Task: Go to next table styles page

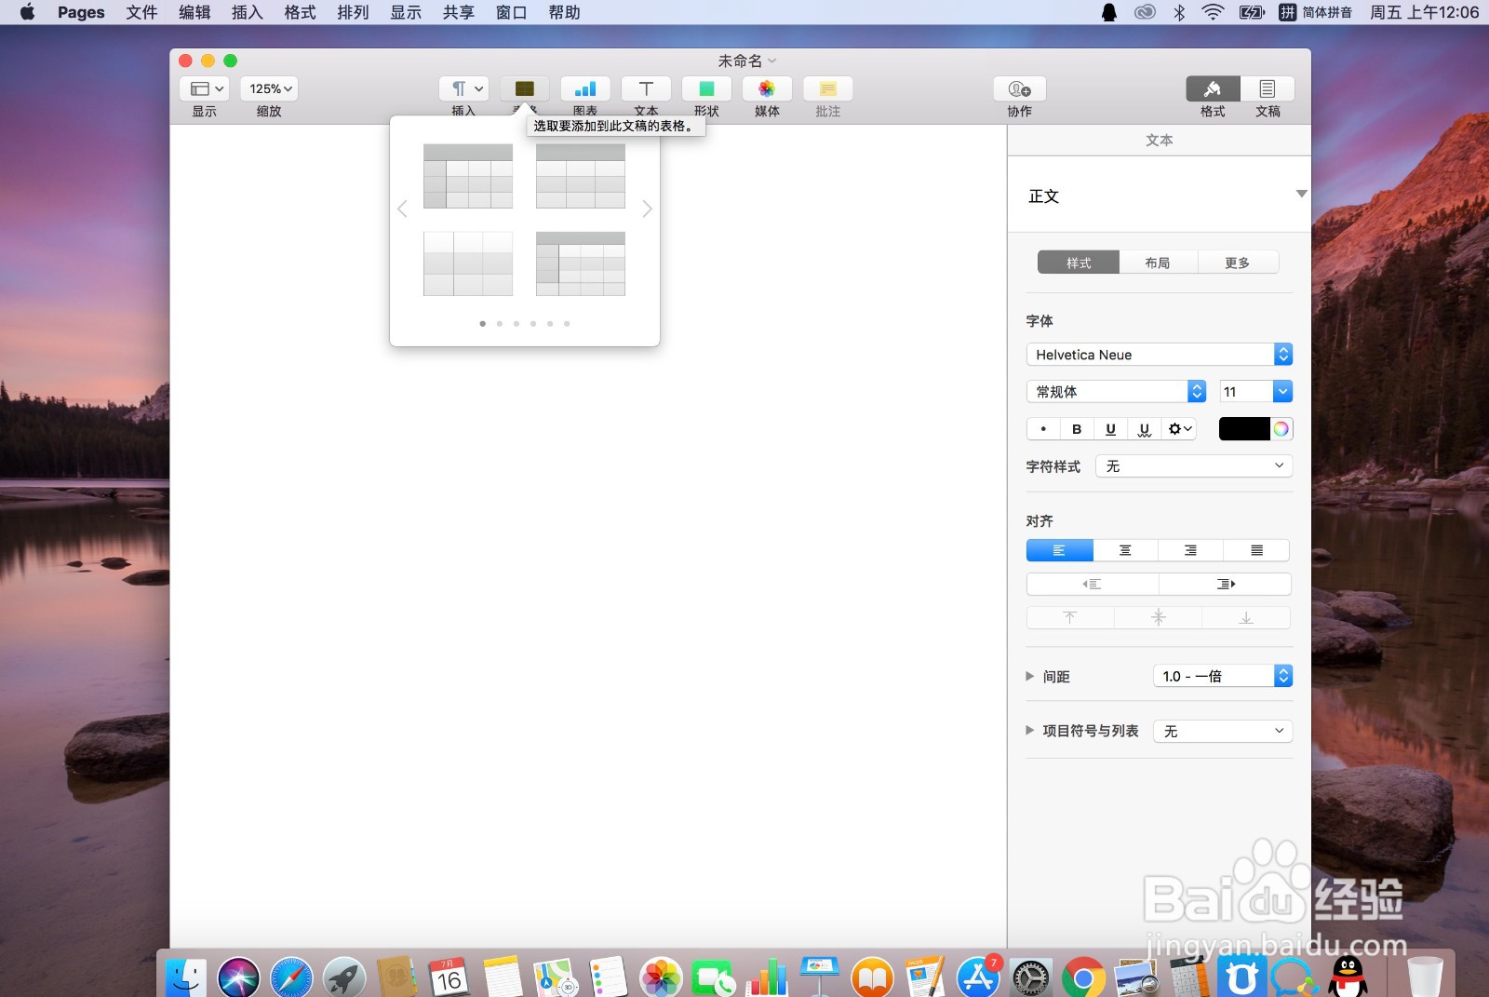Action: [647, 209]
